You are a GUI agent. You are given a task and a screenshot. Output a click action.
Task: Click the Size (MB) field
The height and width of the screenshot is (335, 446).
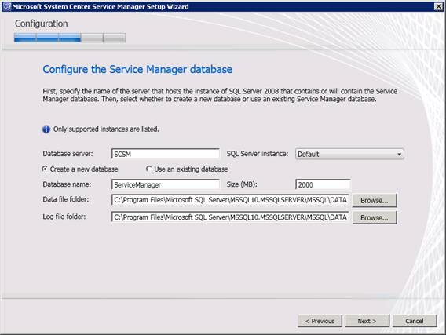coord(323,184)
